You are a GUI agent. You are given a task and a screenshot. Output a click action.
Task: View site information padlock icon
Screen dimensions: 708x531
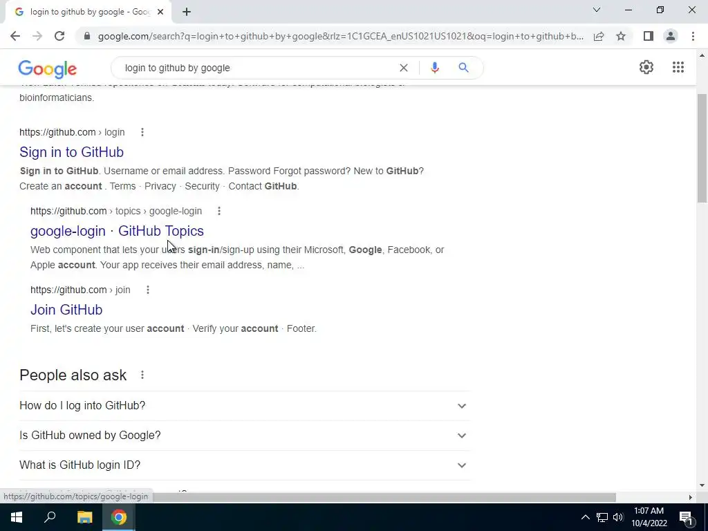tap(87, 36)
